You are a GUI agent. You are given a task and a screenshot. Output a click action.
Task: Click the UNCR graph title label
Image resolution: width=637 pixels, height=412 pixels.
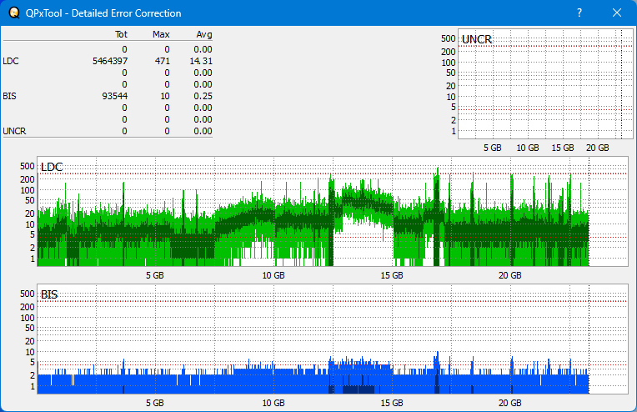(x=477, y=39)
